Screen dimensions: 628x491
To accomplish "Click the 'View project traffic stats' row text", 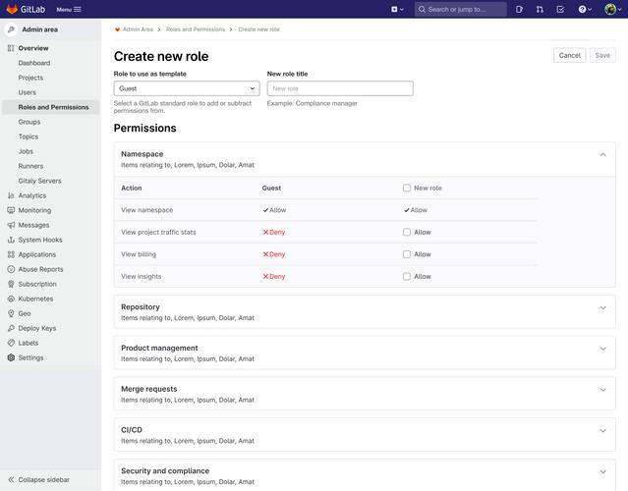I will pos(158,232).
